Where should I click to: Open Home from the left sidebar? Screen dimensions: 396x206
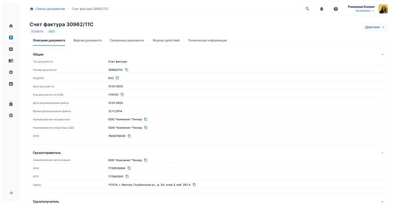[x=11, y=26]
